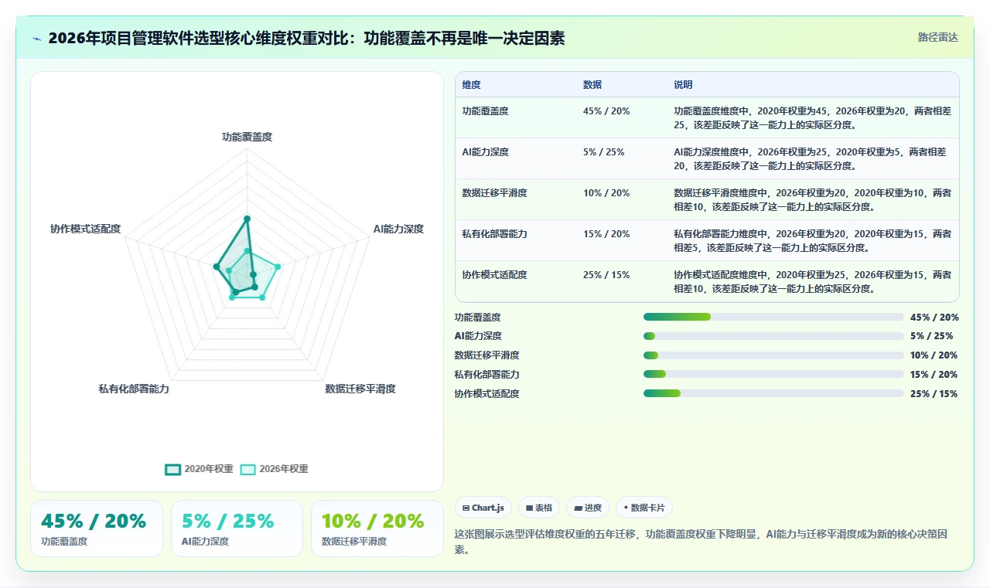Click the radar axis label 私有化部署能力

coord(134,389)
